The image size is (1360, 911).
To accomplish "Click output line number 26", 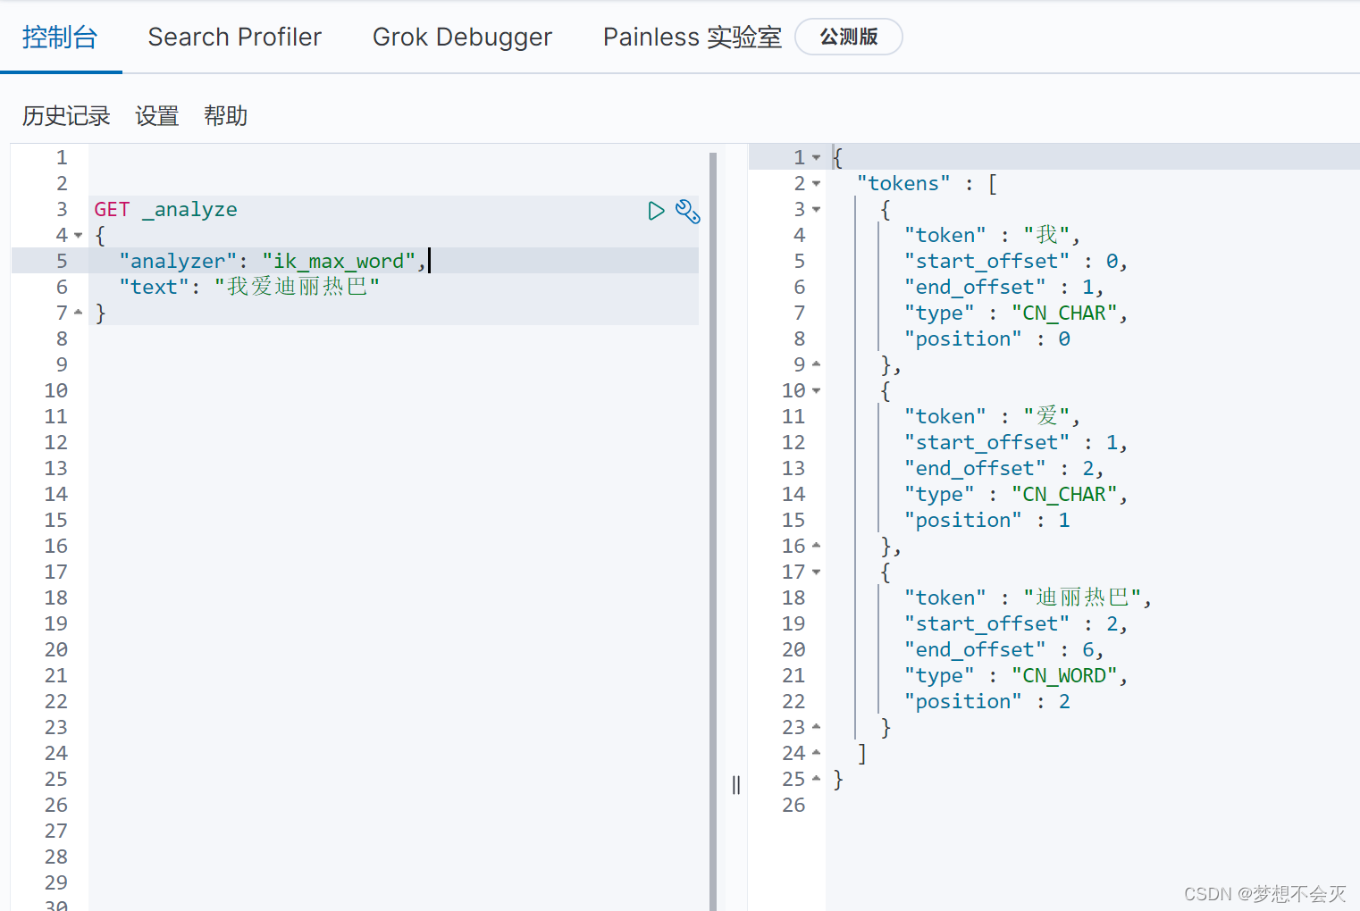I will point(793,806).
